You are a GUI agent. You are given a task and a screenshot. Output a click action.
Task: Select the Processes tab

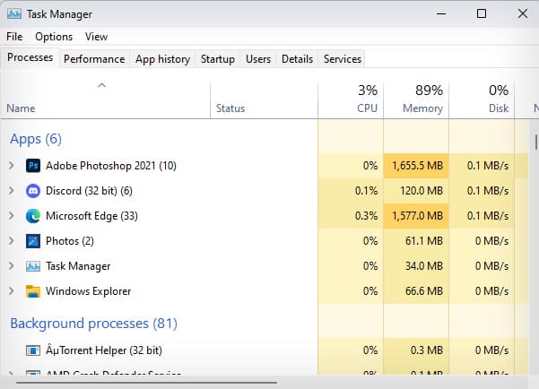(x=30, y=57)
